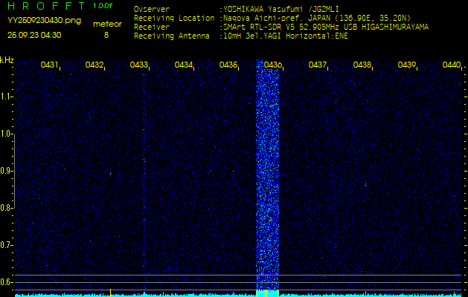Click the 1.0 frequency axis label
The image size is (468, 297).
click(x=5, y=134)
